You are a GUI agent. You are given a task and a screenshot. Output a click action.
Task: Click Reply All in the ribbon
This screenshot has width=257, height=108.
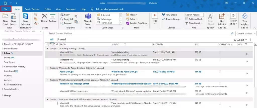67,19
